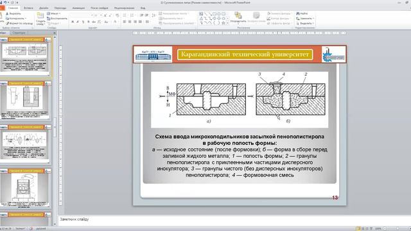The width and height of the screenshot is (411, 231).
Task: Select the star shape in shapes gallery
Action: point(223,23)
